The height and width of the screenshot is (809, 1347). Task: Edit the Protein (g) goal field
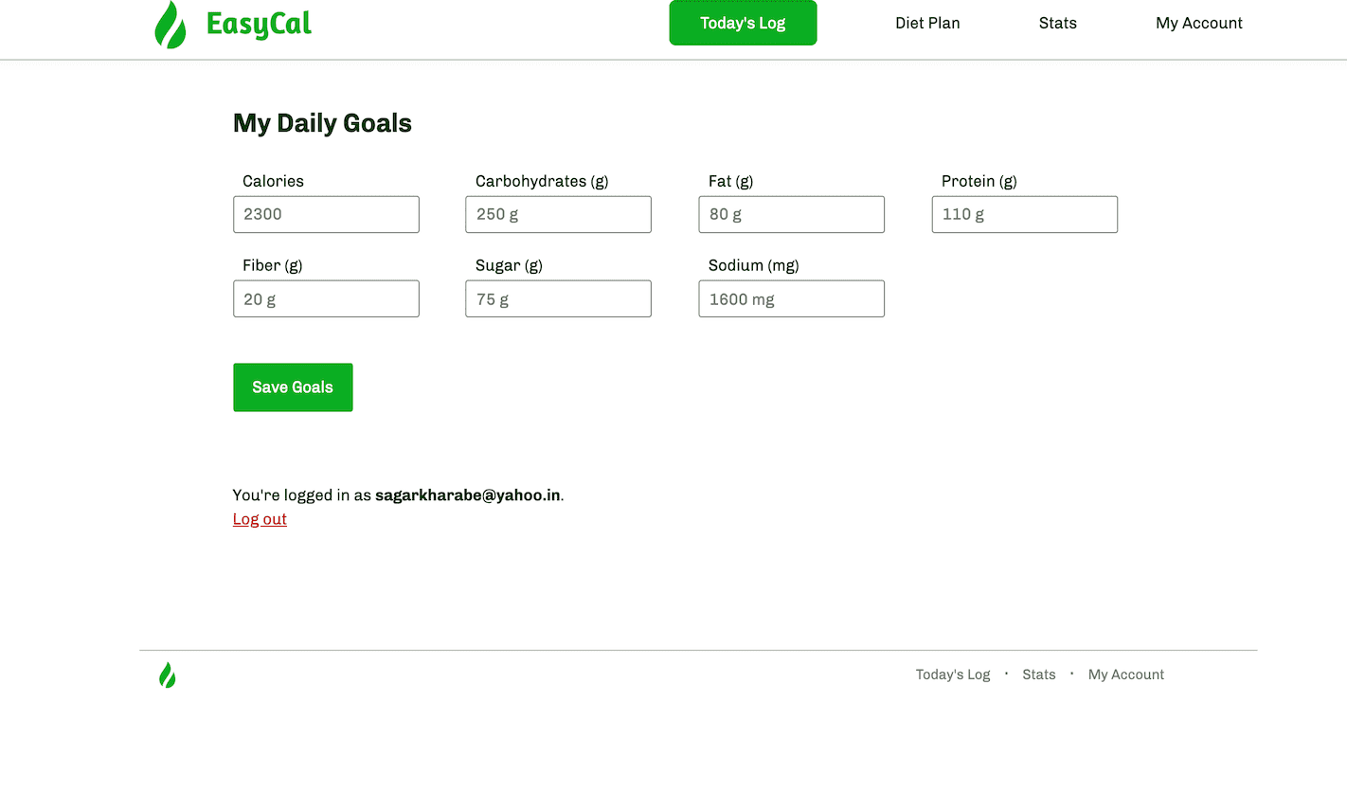point(1024,214)
